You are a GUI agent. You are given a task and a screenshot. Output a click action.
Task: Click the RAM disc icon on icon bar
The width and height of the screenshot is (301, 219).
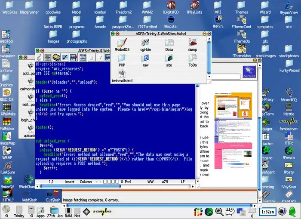(68, 213)
